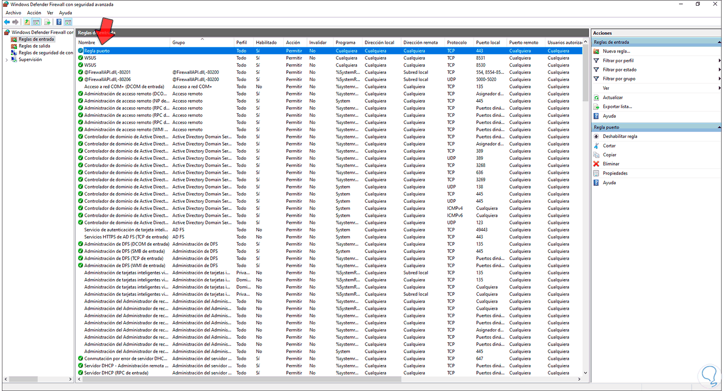Click the Actualizar refresh icon
Screen dimensions: 724x391
(597, 98)
